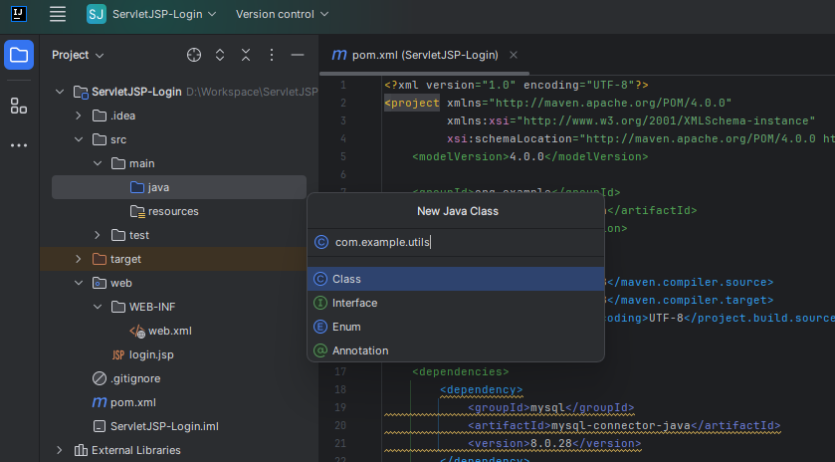Click the Interface type circle icon
Screen dimensions: 835x462
tap(320, 303)
